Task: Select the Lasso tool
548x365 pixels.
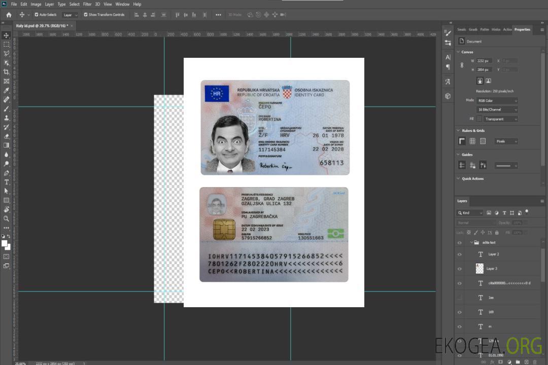Action: [6, 53]
